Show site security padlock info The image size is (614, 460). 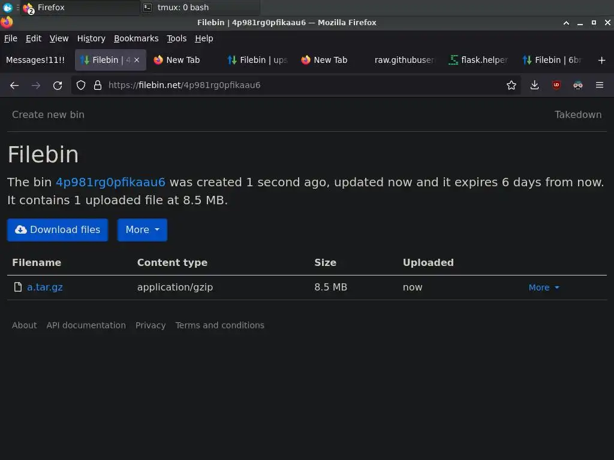[x=98, y=85]
